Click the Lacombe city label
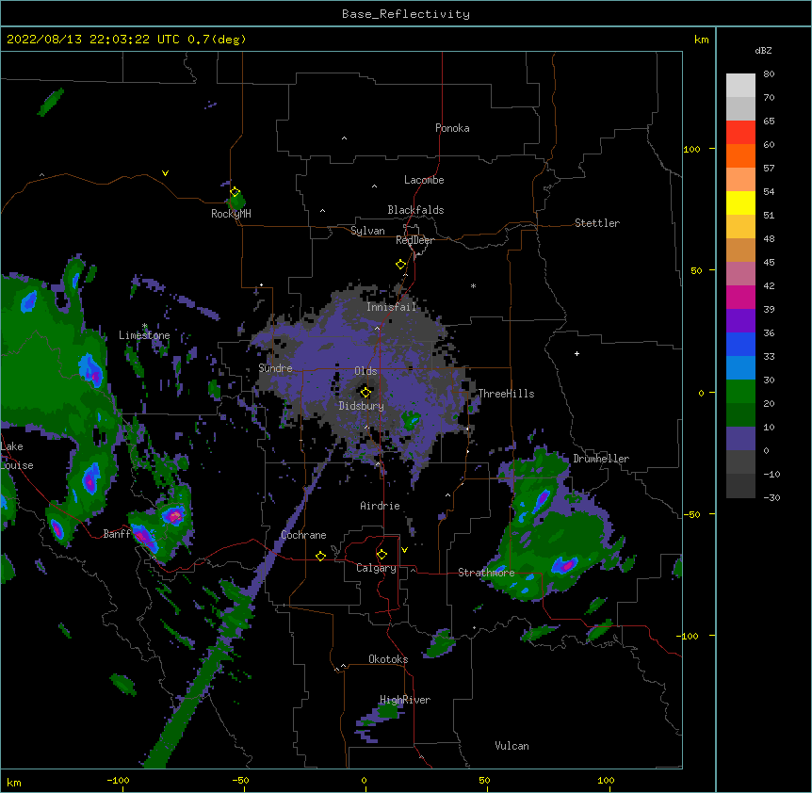Viewport: 812px width, 793px height. 424,180
